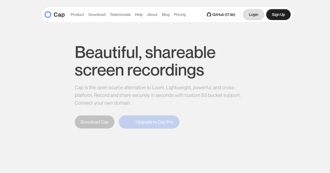Click the Upgrade to Cap Pro button
330x173 pixels.
coord(149,122)
